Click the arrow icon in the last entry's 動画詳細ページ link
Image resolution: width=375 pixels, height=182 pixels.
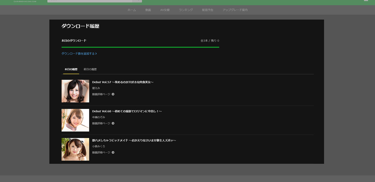[113, 153]
